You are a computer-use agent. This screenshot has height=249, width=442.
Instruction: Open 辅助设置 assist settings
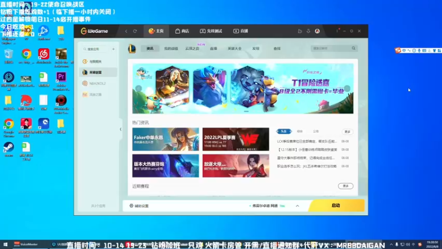pyautogui.click(x=139, y=206)
